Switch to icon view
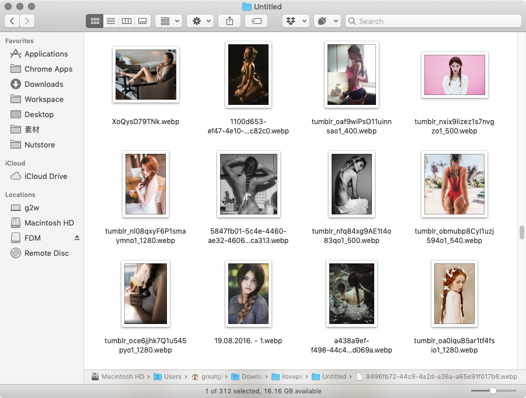This screenshot has width=526, height=398. pyautogui.click(x=95, y=21)
